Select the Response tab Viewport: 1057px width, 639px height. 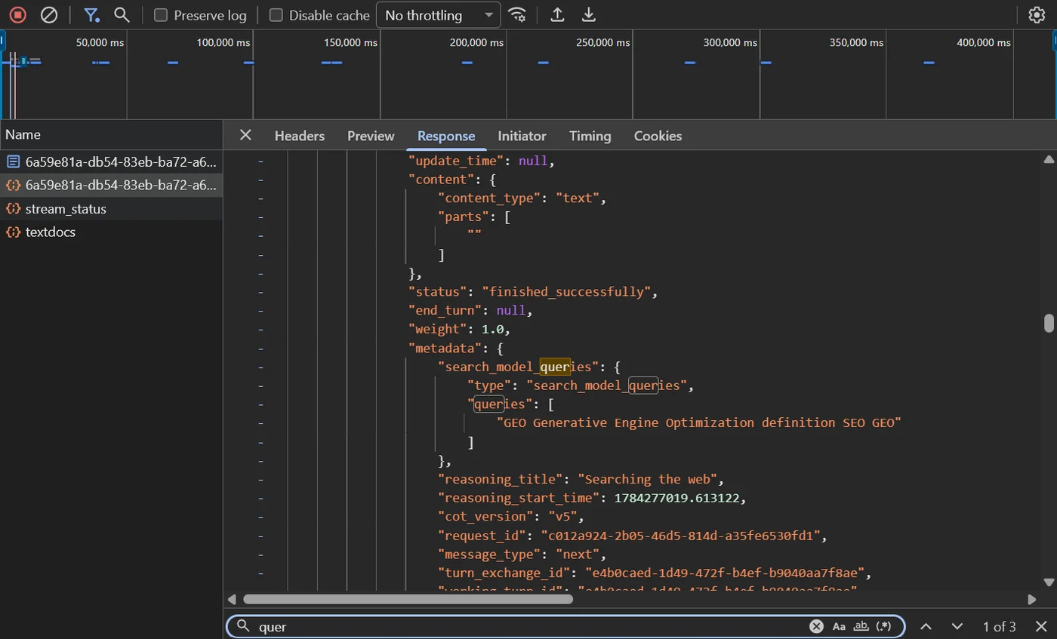click(x=446, y=136)
